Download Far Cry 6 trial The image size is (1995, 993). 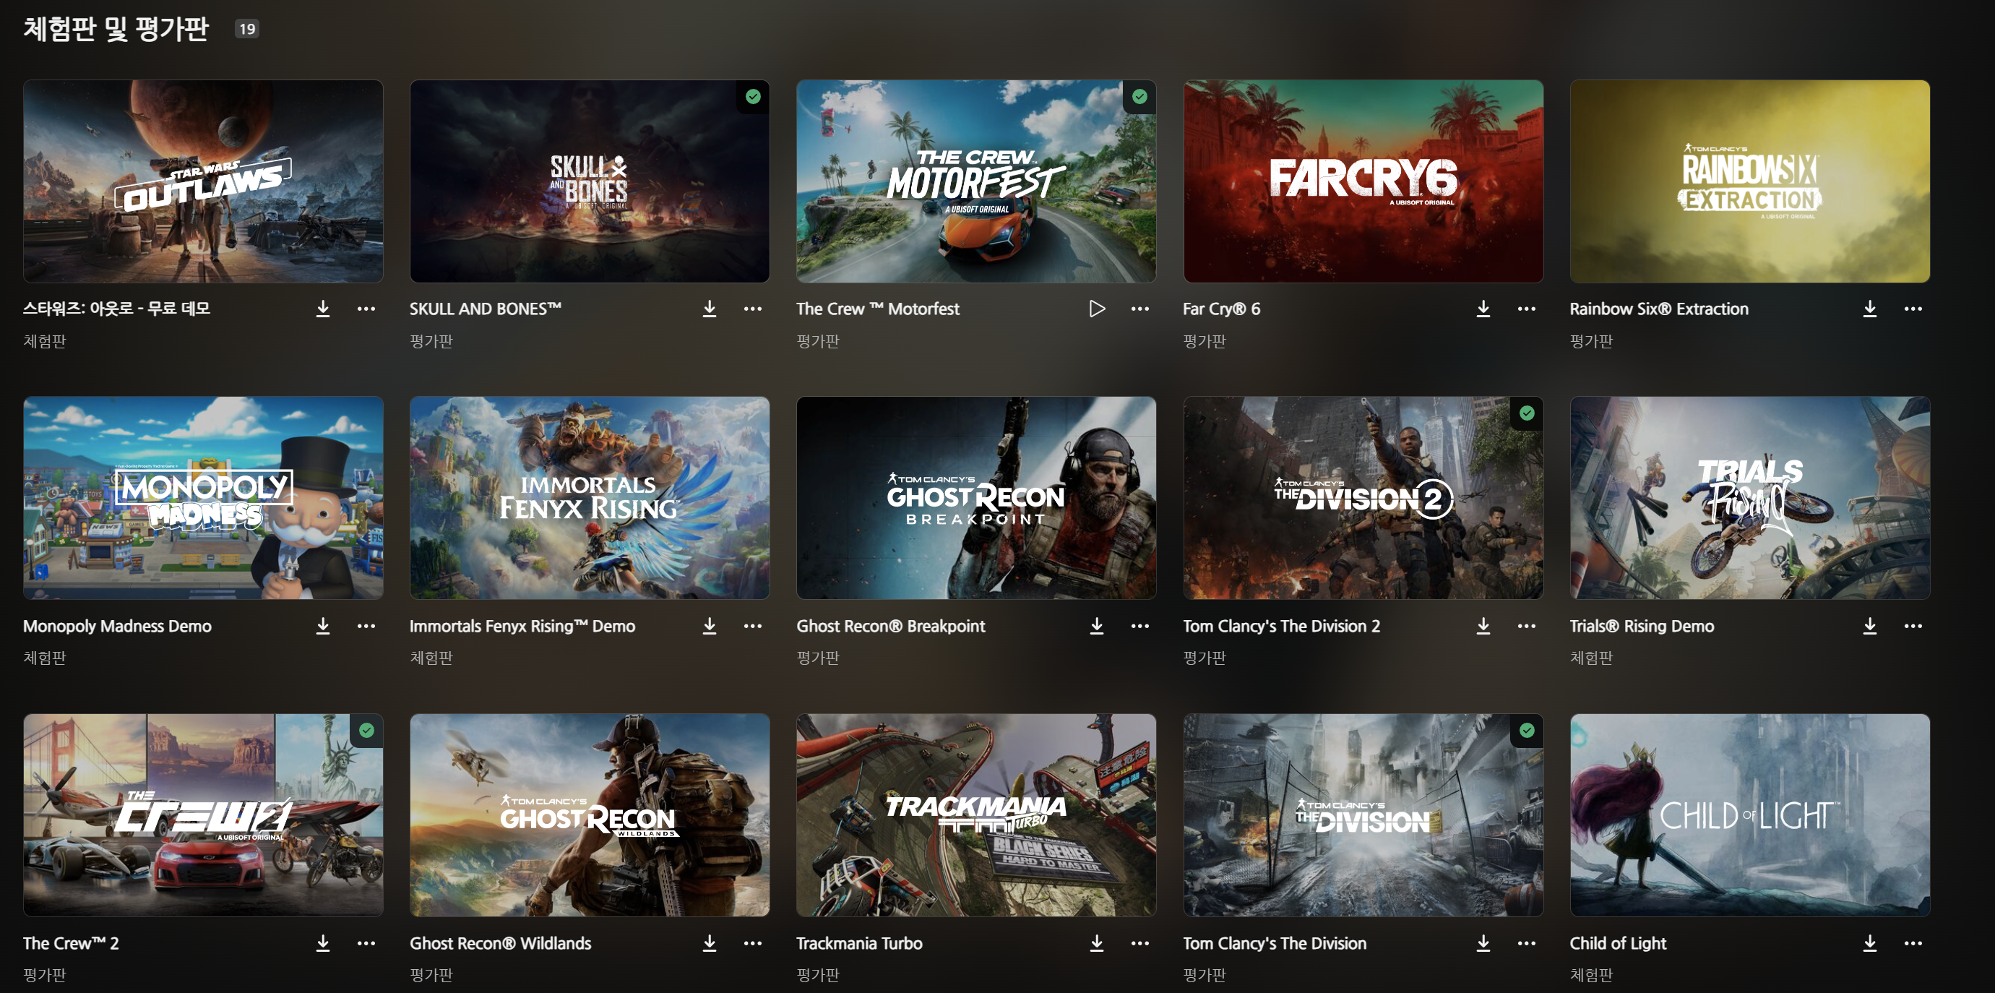tap(1482, 309)
